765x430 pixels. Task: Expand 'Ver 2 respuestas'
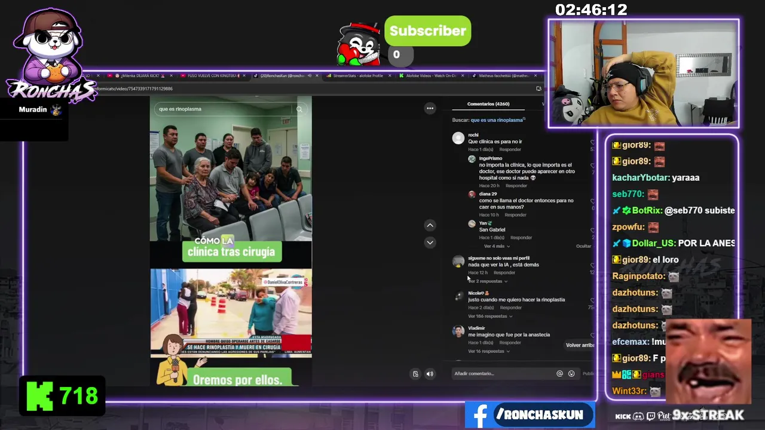coord(488,281)
